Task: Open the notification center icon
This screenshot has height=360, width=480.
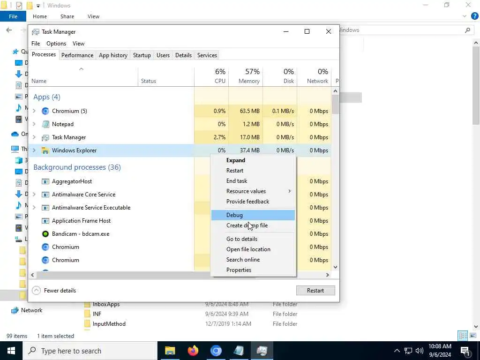Action: pos(465,351)
